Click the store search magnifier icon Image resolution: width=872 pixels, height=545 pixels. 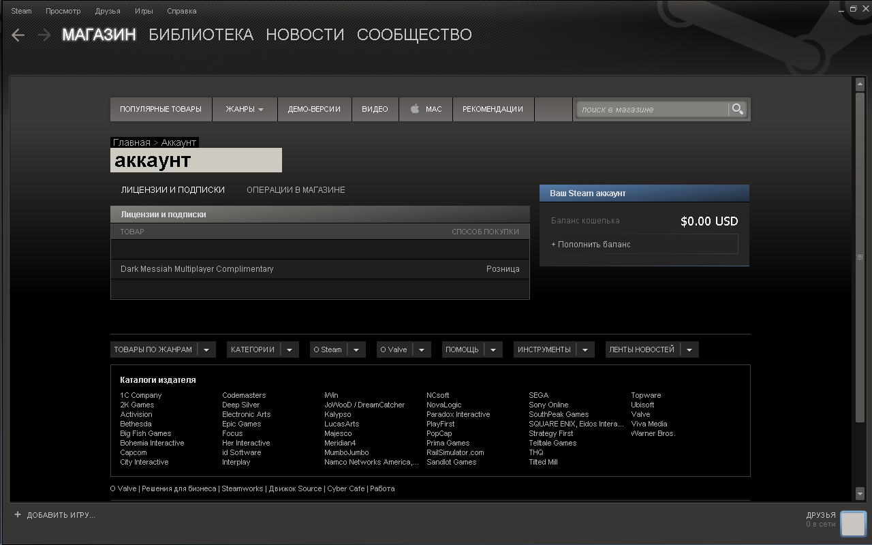coord(737,109)
